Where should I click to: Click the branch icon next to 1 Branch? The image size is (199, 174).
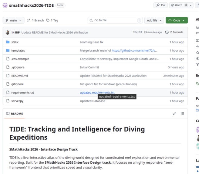coord(29,20)
